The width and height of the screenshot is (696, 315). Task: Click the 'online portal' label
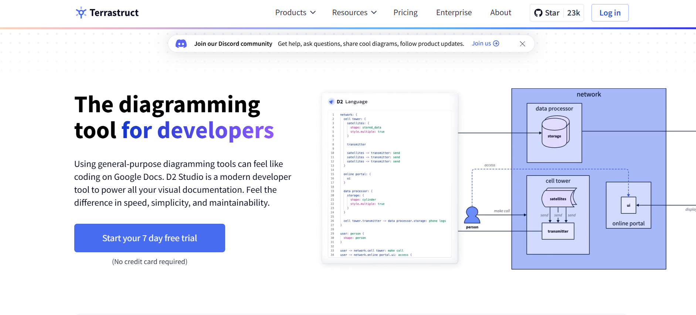click(628, 223)
